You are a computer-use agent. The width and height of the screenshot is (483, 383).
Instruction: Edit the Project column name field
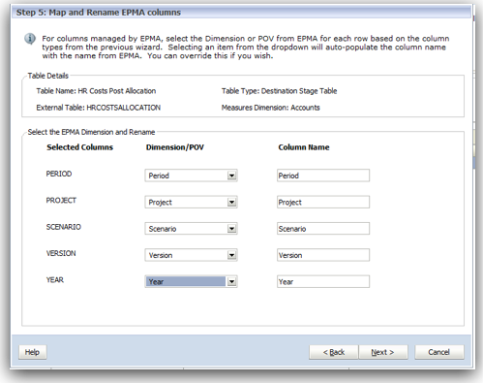[x=323, y=202]
